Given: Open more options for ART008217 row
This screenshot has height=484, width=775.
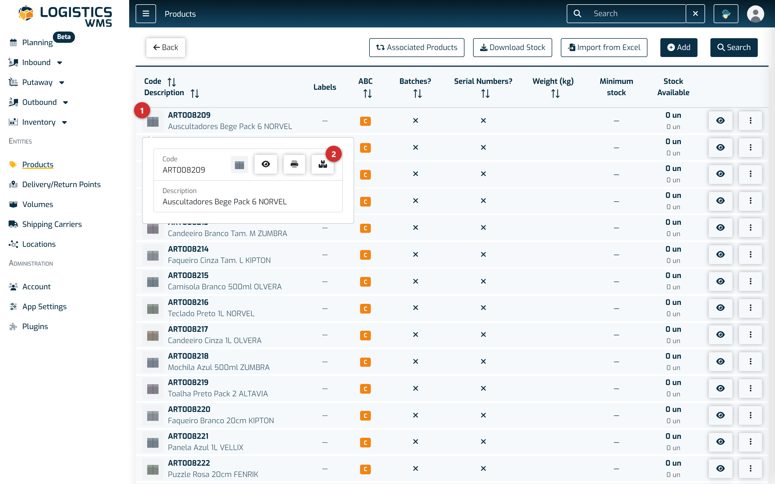Looking at the screenshot, I should [750, 334].
